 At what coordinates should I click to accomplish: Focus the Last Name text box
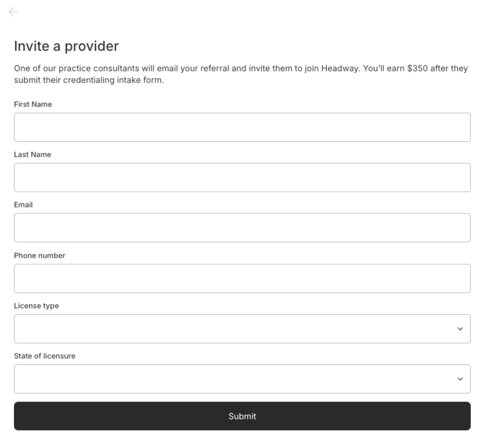click(242, 178)
